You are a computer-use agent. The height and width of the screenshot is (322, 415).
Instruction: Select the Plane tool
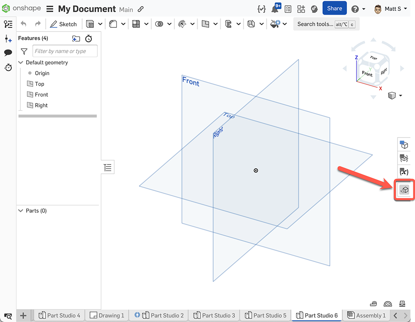click(x=205, y=24)
